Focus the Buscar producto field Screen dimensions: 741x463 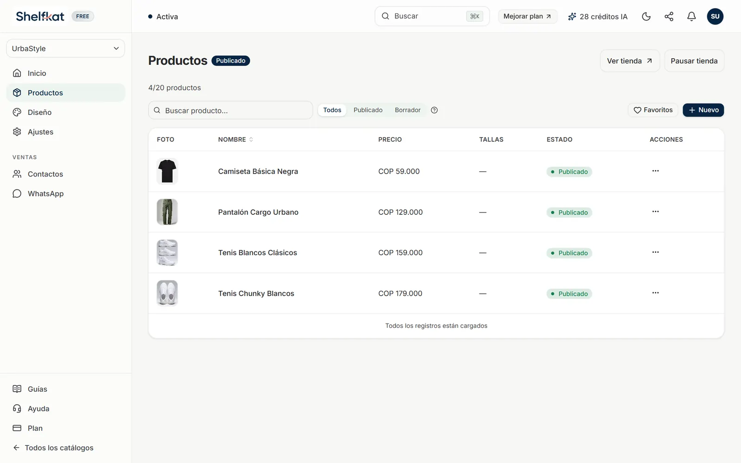click(x=231, y=110)
